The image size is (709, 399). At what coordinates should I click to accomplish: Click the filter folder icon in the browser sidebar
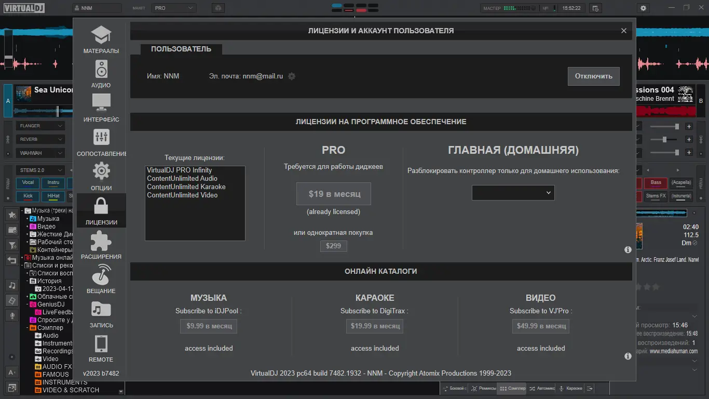pos(12,245)
